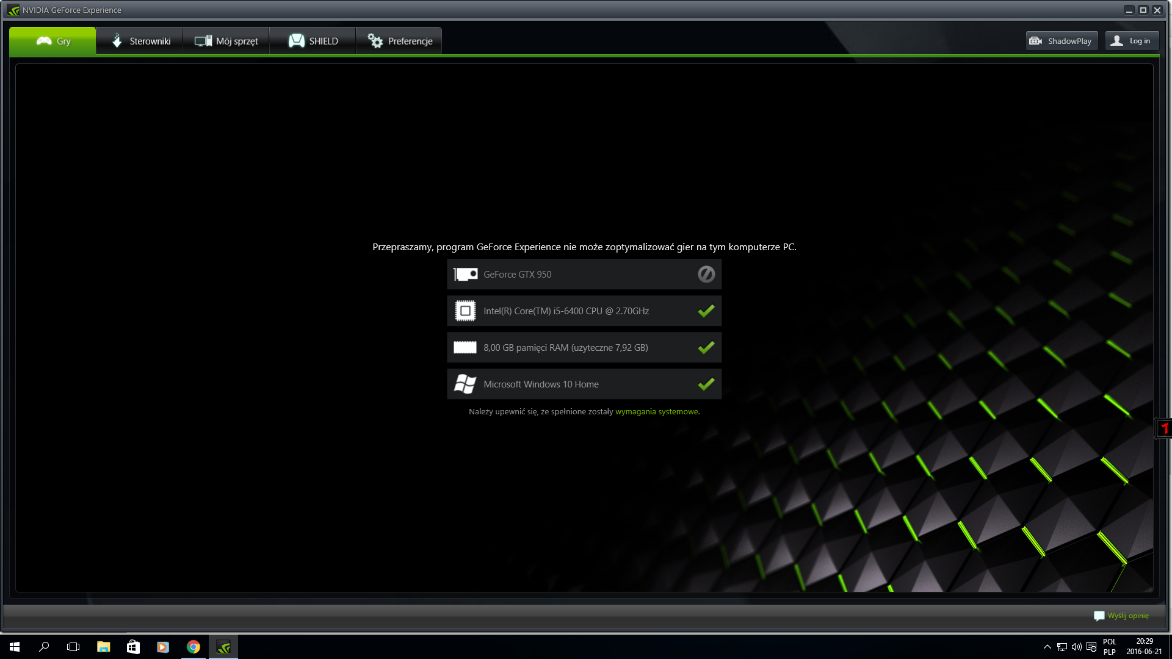The height and width of the screenshot is (659, 1172).
Task: Open the media player taskbar icon
Action: (163, 647)
